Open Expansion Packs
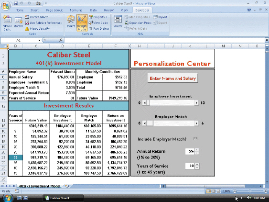 [x=138, y=22]
